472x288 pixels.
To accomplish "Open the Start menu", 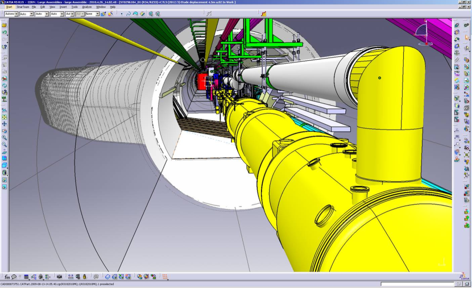I will [x=9, y=7].
